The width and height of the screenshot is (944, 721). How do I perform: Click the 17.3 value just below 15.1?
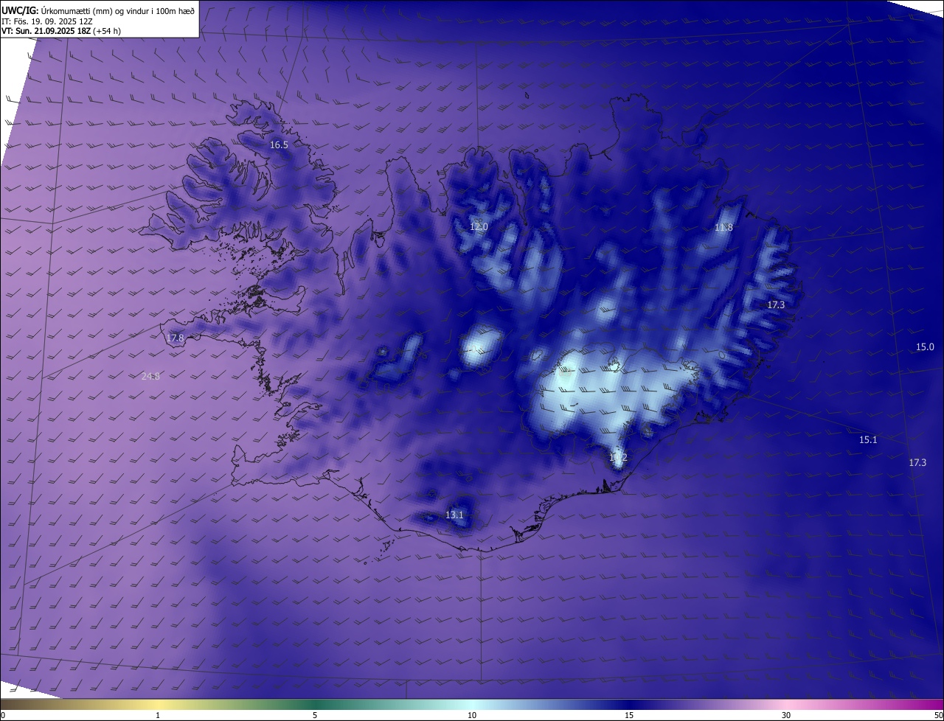[917, 463]
